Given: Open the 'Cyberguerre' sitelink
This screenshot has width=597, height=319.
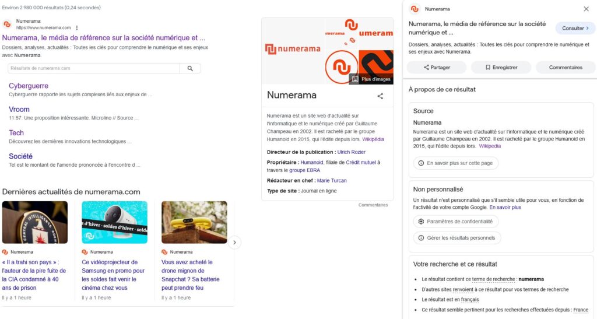Looking at the screenshot, I should 29,86.
